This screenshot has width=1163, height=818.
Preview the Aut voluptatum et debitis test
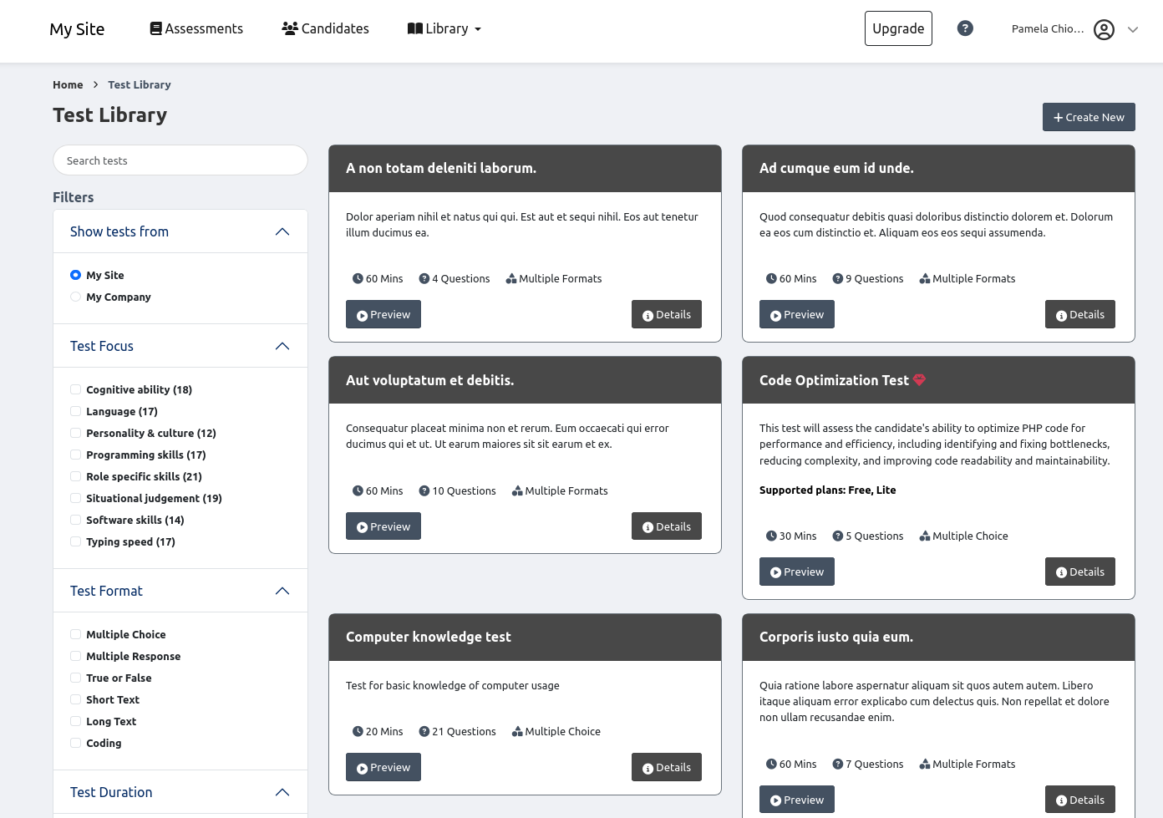383,526
